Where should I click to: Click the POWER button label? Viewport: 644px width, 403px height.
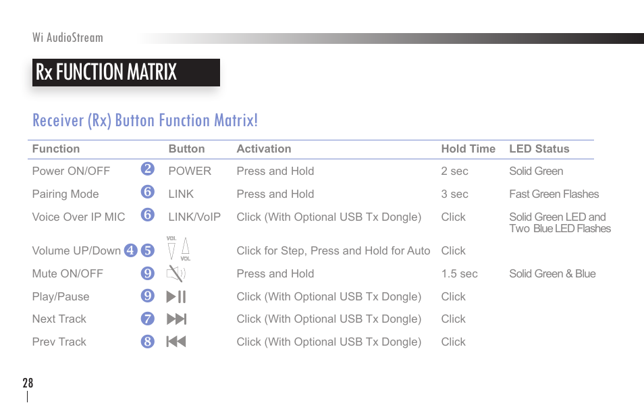(x=189, y=170)
